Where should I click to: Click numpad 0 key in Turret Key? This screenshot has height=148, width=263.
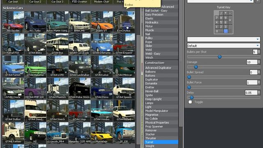219,31
